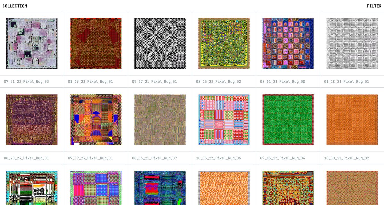Open the 10_15_22_Pixel_Rug_06 rug thumbnail
This screenshot has height=205, width=384.
[224, 120]
